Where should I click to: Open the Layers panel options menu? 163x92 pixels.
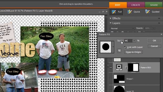coord(159,23)
